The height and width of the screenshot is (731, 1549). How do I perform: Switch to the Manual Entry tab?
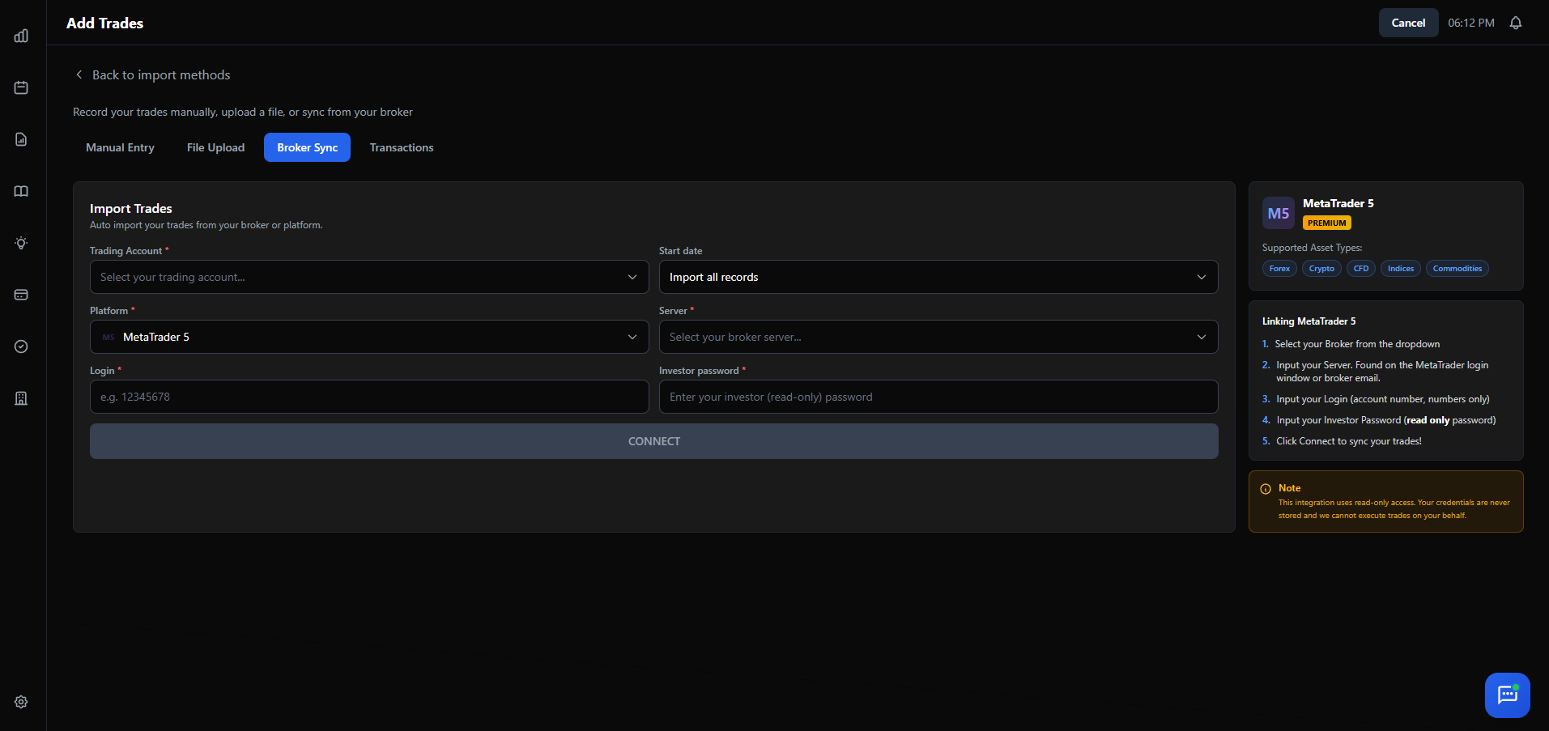point(120,147)
